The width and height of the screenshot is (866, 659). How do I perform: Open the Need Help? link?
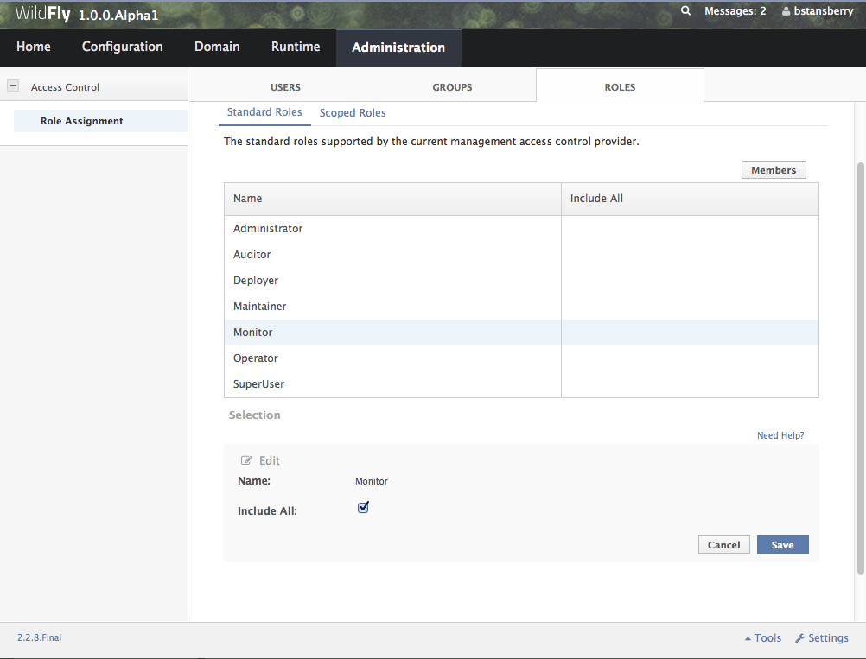[x=780, y=435]
